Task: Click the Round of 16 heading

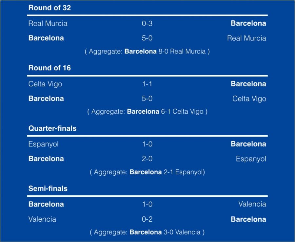Action: click(x=49, y=68)
